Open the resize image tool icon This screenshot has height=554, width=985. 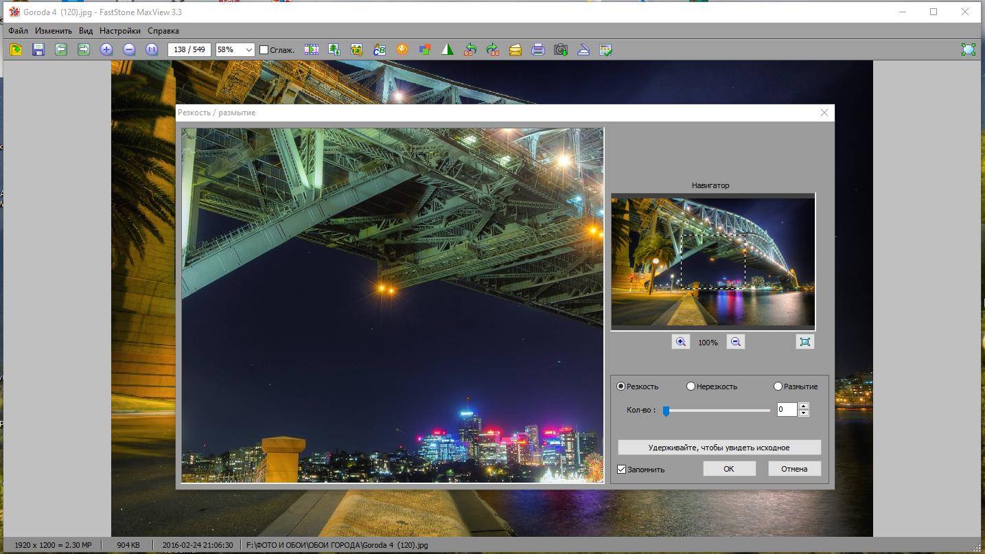click(x=334, y=49)
